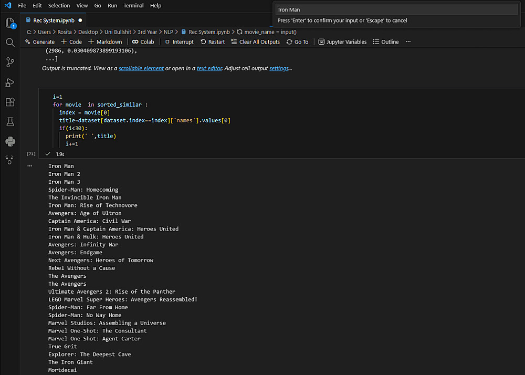525x375 pixels.
Task: Open the Terminal menu
Action: 133,6
